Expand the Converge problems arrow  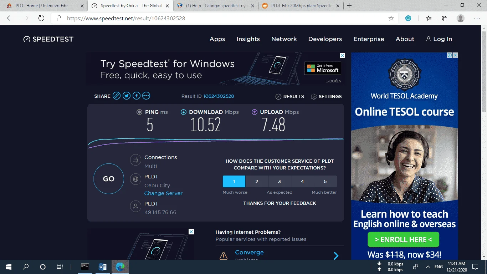336,255
